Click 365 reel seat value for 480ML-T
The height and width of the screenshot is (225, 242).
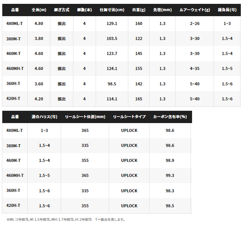pyautogui.click(x=85, y=130)
